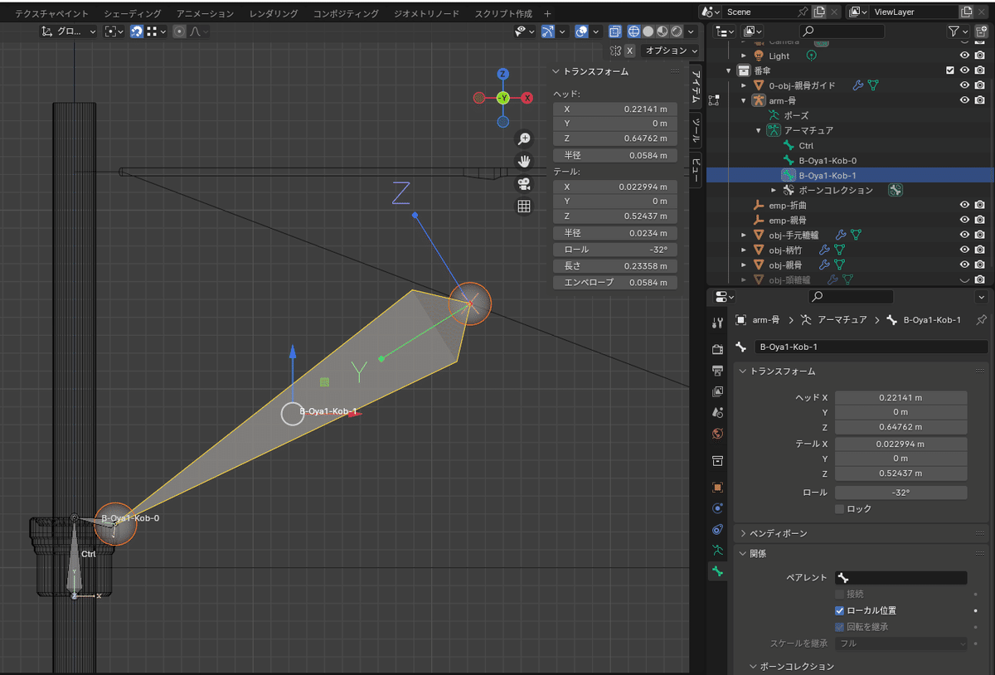Open the Physics properties tab icon
Image resolution: width=995 pixels, height=675 pixels.
pos(718,508)
